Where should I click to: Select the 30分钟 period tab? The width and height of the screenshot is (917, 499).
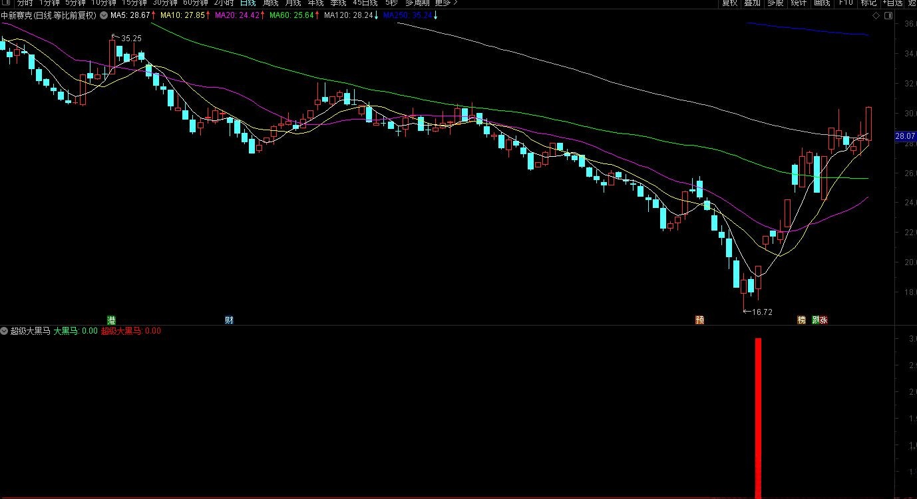pyautogui.click(x=164, y=3)
